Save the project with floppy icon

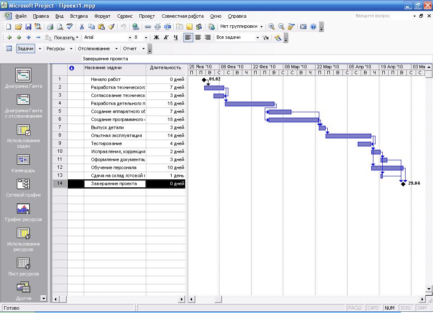click(x=28, y=27)
